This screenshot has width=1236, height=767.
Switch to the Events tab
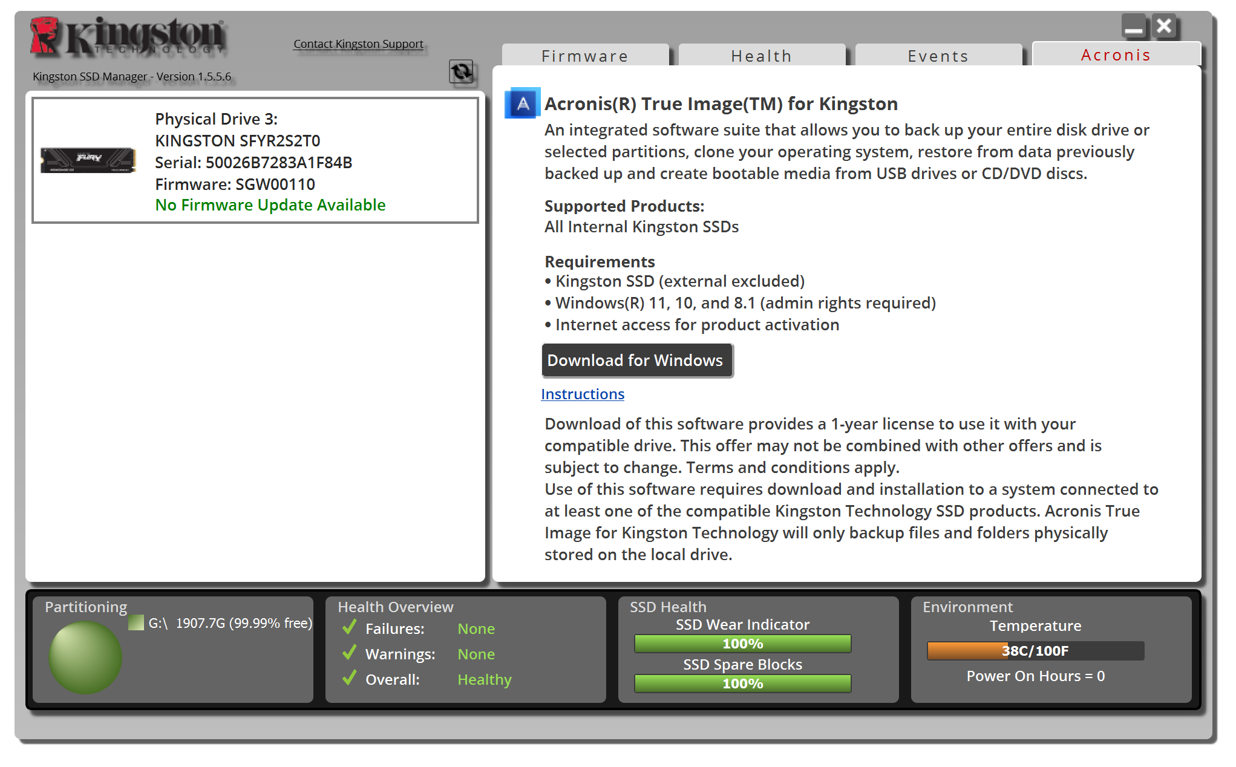(938, 56)
